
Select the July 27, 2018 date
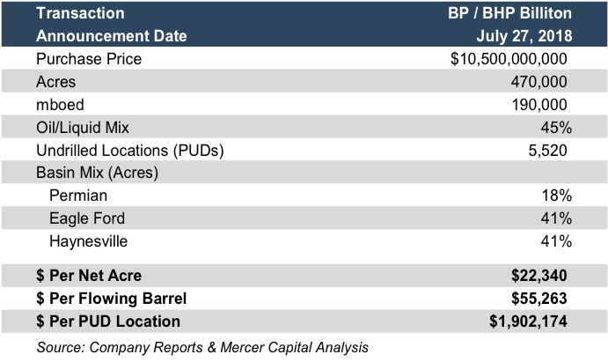click(524, 37)
